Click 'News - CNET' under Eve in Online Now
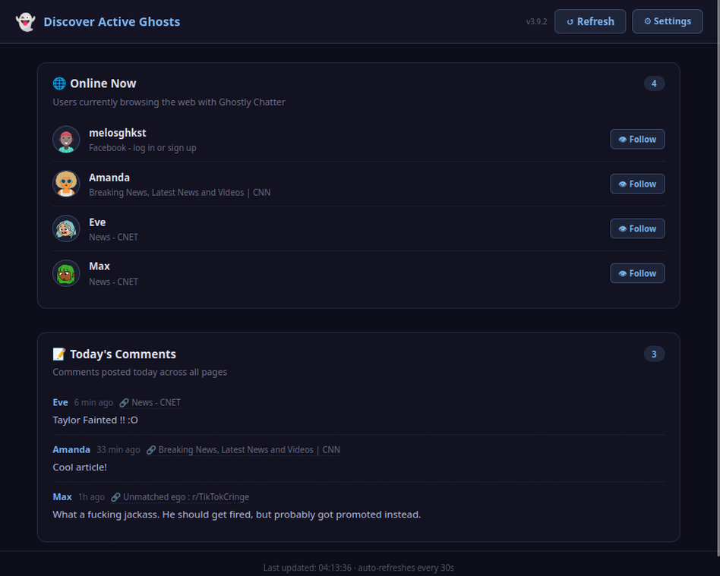Viewport: 720px width, 576px height. coord(113,238)
